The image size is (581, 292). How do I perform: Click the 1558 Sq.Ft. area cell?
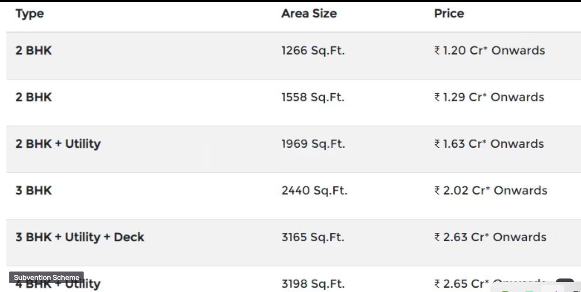point(313,97)
